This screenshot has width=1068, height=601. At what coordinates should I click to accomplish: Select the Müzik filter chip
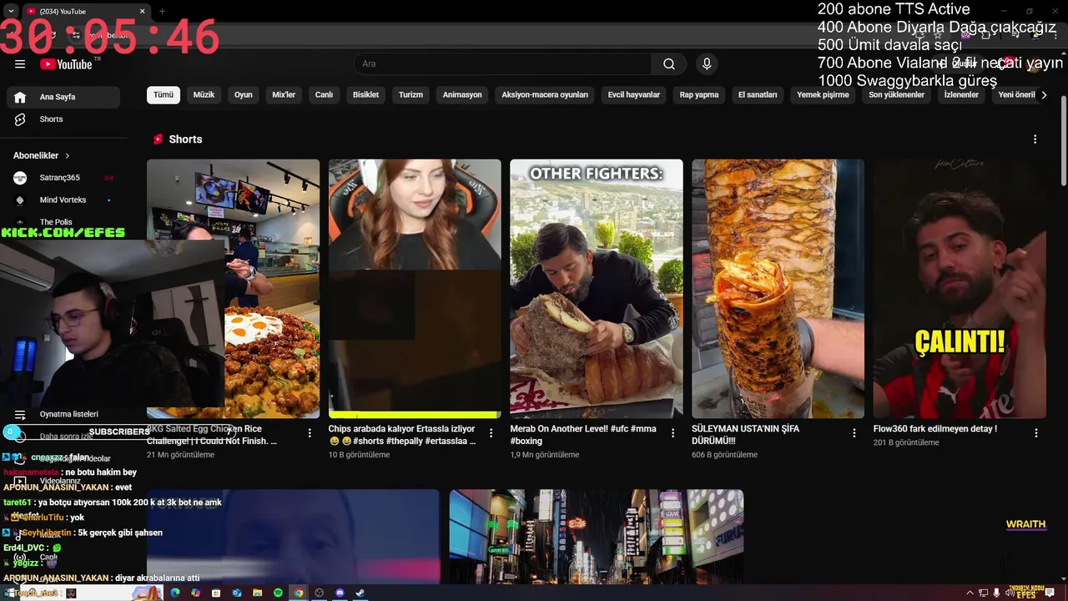pyautogui.click(x=204, y=95)
